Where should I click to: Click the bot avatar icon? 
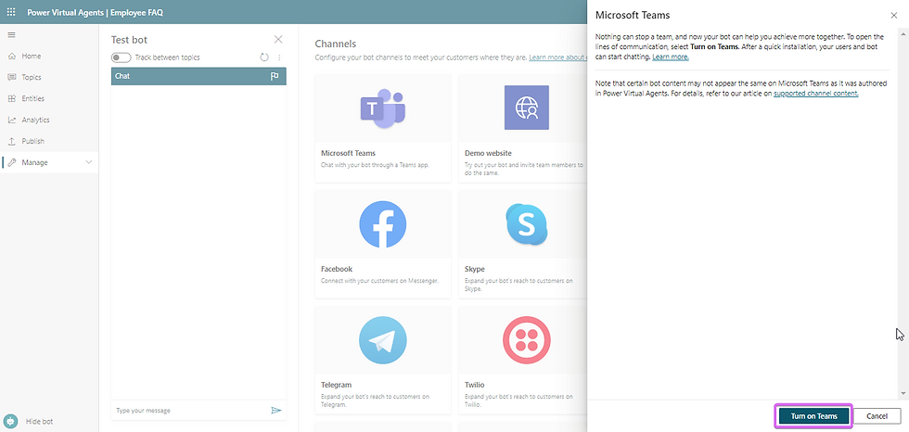pyautogui.click(x=10, y=421)
